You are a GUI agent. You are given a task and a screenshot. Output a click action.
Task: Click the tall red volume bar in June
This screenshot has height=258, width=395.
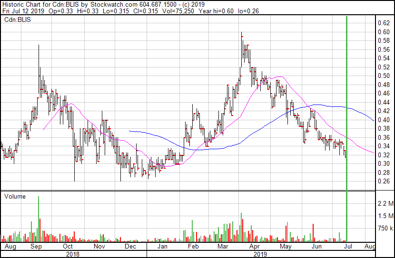(313, 233)
